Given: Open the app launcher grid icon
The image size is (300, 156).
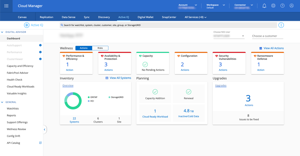Looking at the screenshot, I should 6,6.
